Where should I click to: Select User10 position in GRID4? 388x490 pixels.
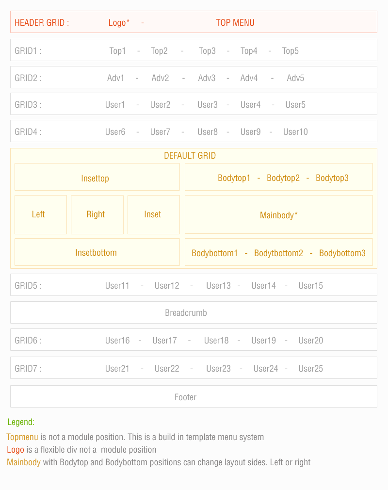(x=295, y=132)
